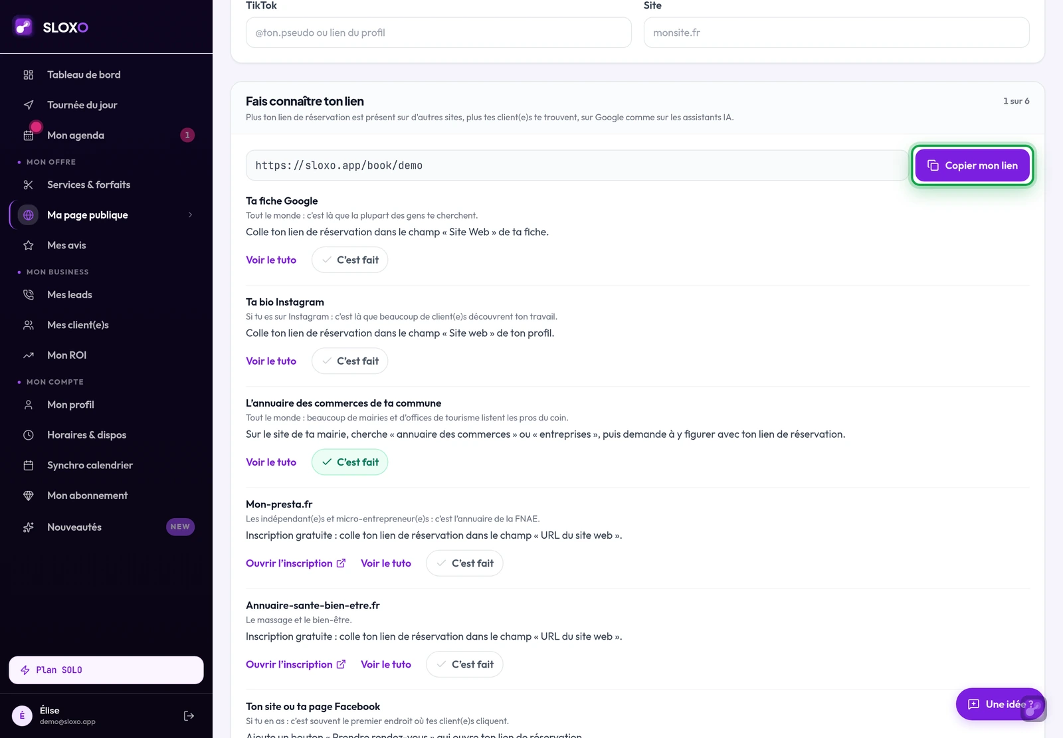This screenshot has height=738, width=1063.
Task: Click the booking link URL field
Action: coord(577,165)
